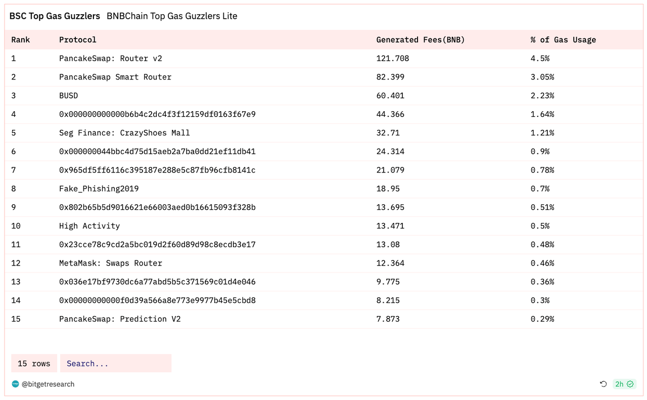Select MetaMask: Swaps Router cell
This screenshot has width=647, height=400.
(111, 263)
